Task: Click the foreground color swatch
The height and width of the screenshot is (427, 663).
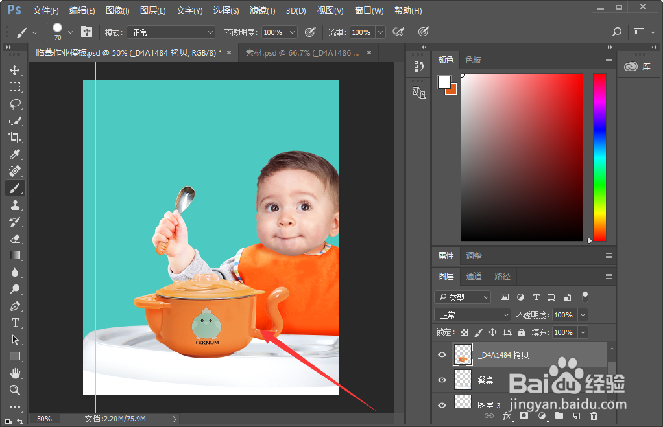Action: pyautogui.click(x=444, y=82)
